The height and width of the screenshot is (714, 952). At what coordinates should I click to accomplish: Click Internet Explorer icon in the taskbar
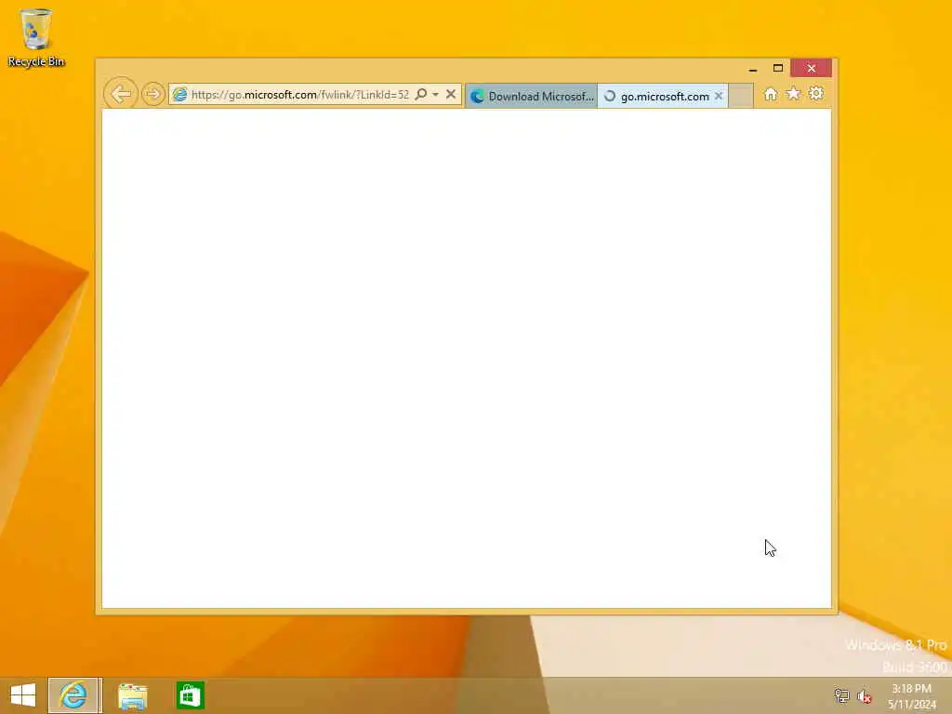click(x=73, y=695)
